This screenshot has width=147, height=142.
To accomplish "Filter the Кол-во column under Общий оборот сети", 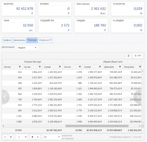I will pyautogui.click(x=80, y=67).
